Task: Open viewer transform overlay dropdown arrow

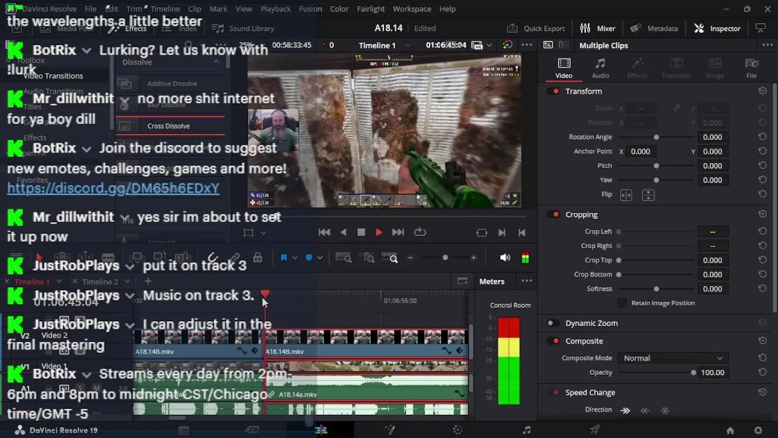Action: pos(263,232)
